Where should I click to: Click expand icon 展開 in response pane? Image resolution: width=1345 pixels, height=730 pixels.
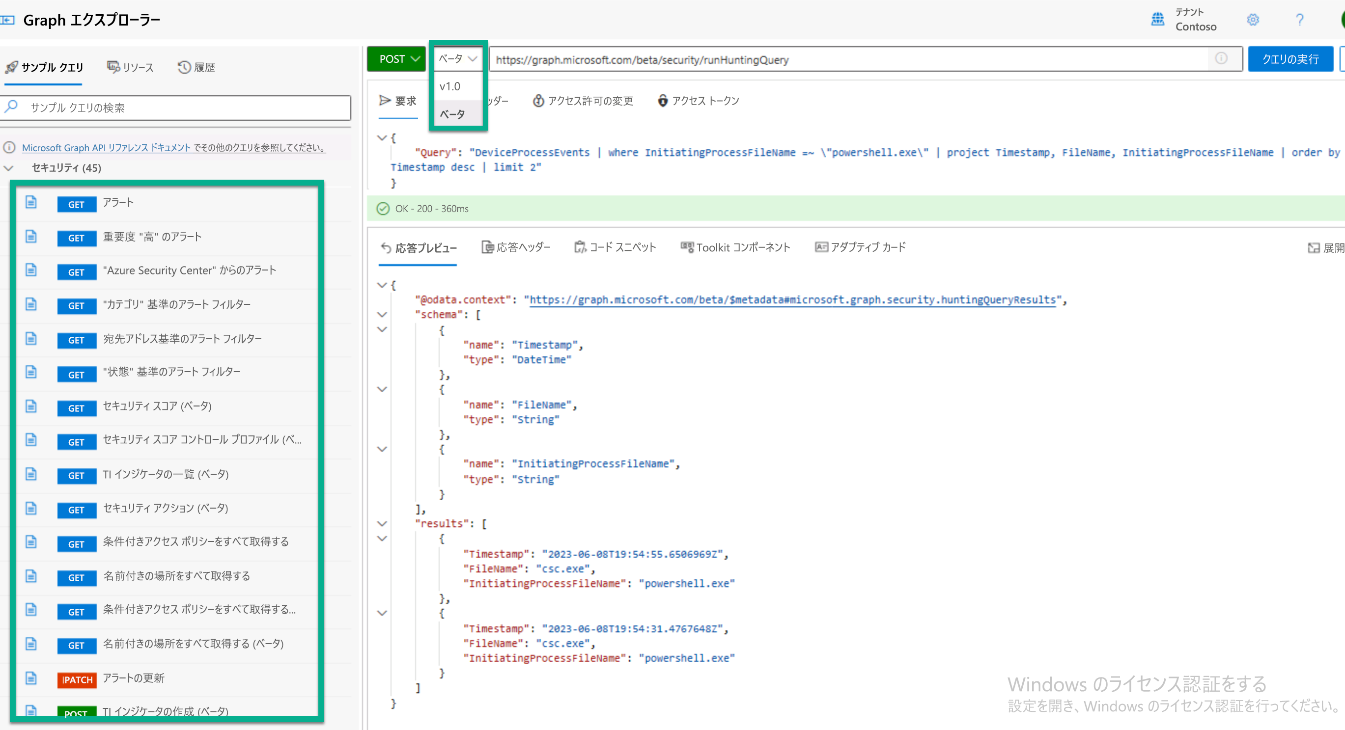point(1314,248)
